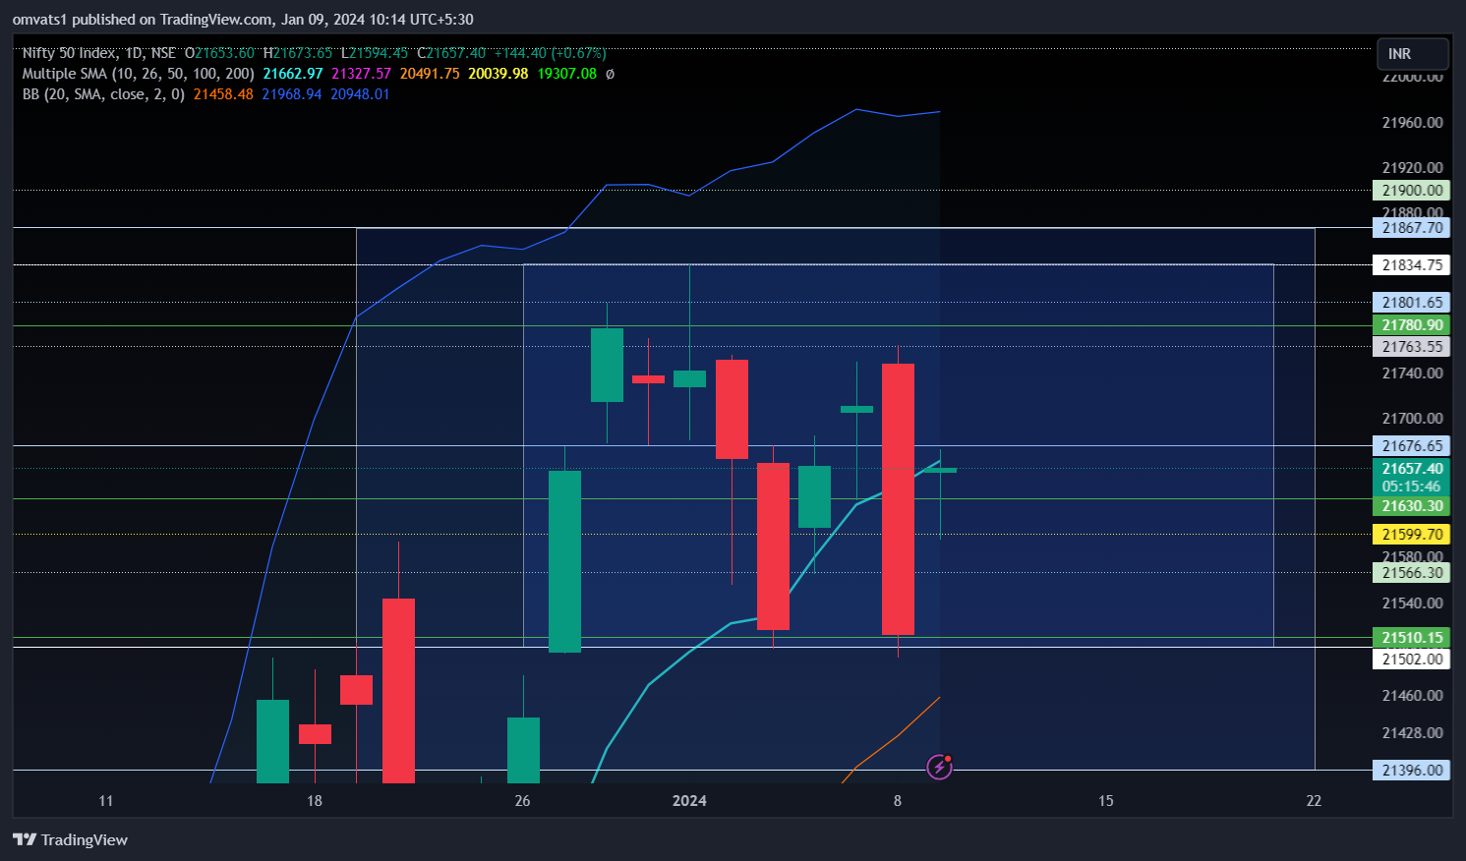Click the 21900.00 price label
This screenshot has height=861, width=1466.
(1411, 191)
